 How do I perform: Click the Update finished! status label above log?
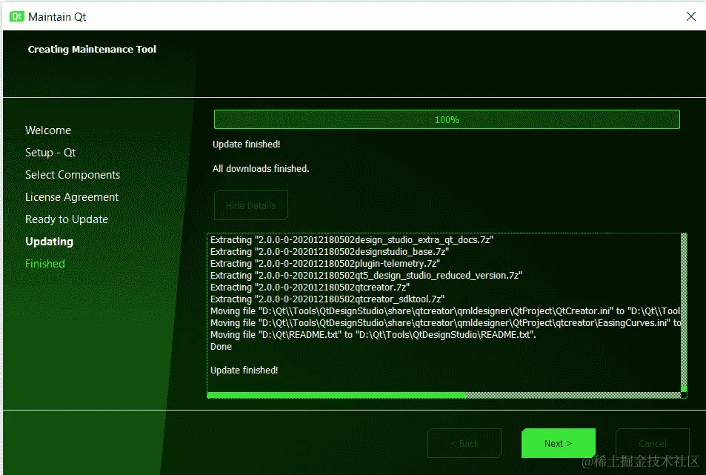coord(246,144)
